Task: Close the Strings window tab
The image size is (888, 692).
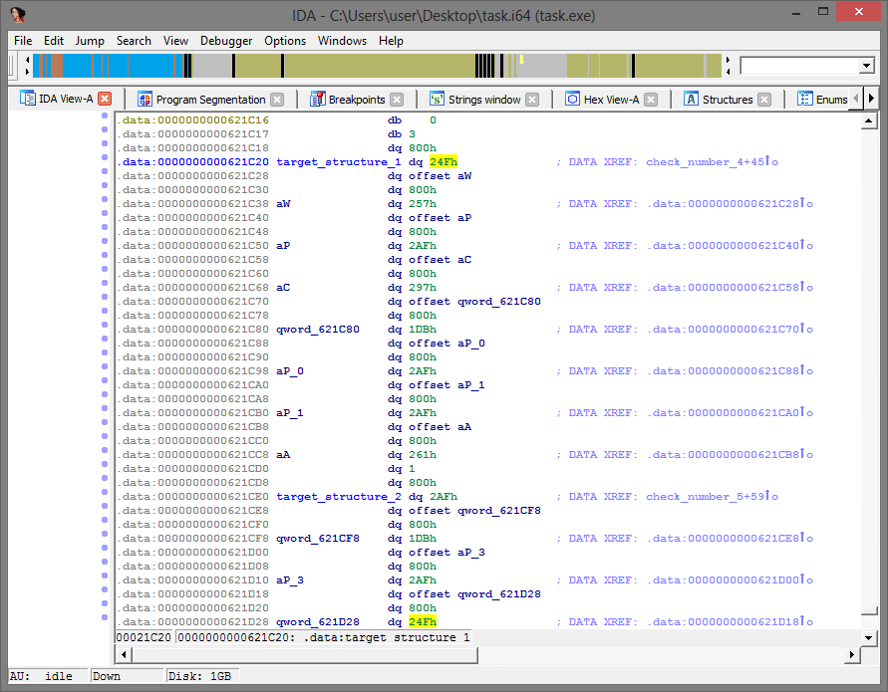Action: (532, 100)
